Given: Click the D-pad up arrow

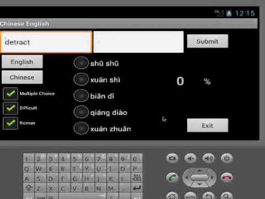Looking at the screenshot, I should (x=199, y=170).
